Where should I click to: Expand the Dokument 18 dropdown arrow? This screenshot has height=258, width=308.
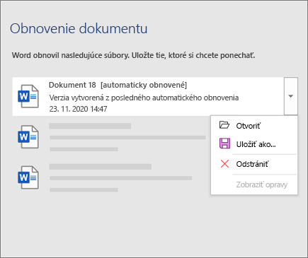click(291, 96)
